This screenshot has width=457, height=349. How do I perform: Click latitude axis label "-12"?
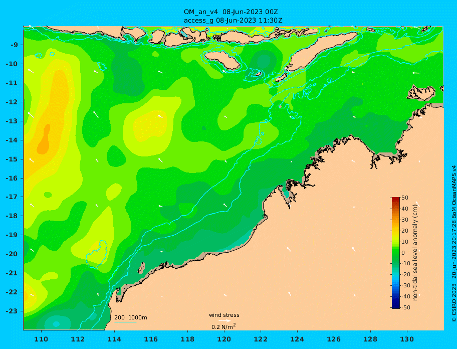tap(13, 102)
